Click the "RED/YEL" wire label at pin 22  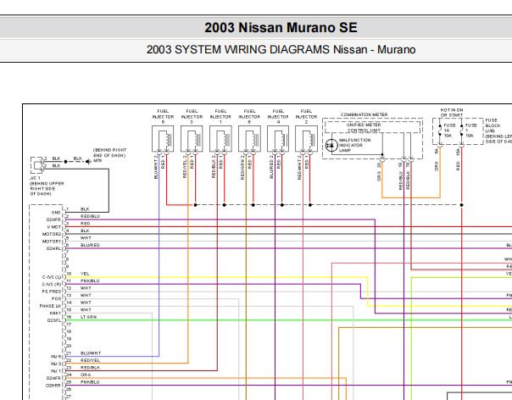click(x=91, y=360)
